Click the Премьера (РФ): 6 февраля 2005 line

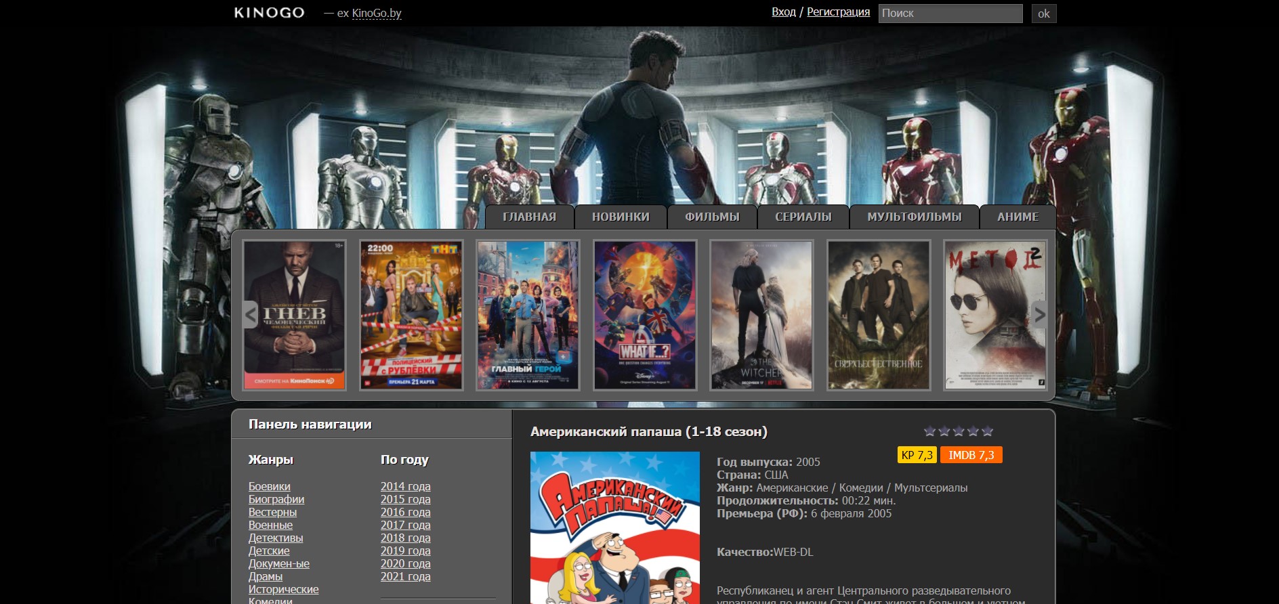804,513
